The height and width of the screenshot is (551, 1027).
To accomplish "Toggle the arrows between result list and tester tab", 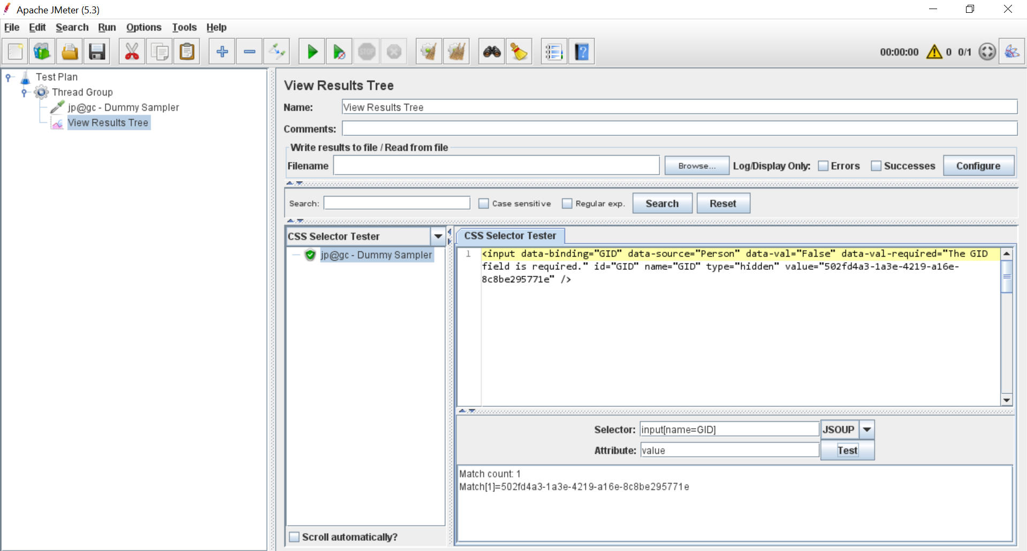I will click(x=450, y=236).
